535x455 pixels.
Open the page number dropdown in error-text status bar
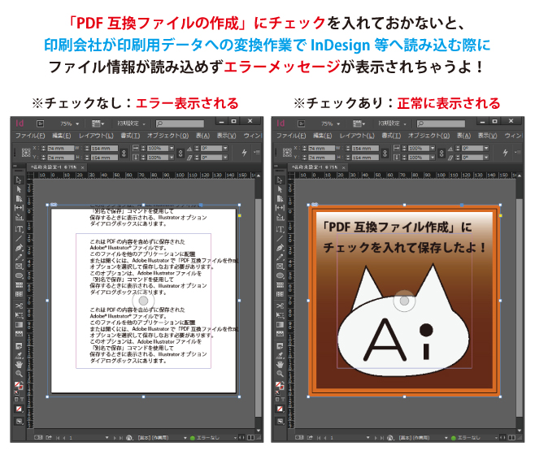(107, 438)
